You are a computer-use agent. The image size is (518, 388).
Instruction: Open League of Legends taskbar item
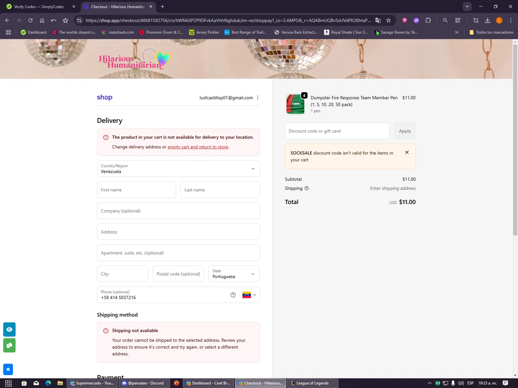tap(313, 383)
